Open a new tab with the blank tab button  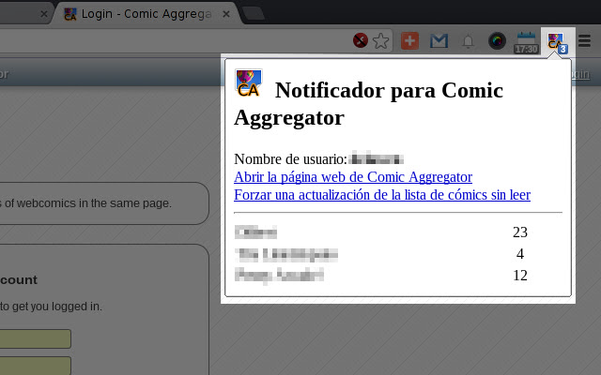[x=254, y=14]
